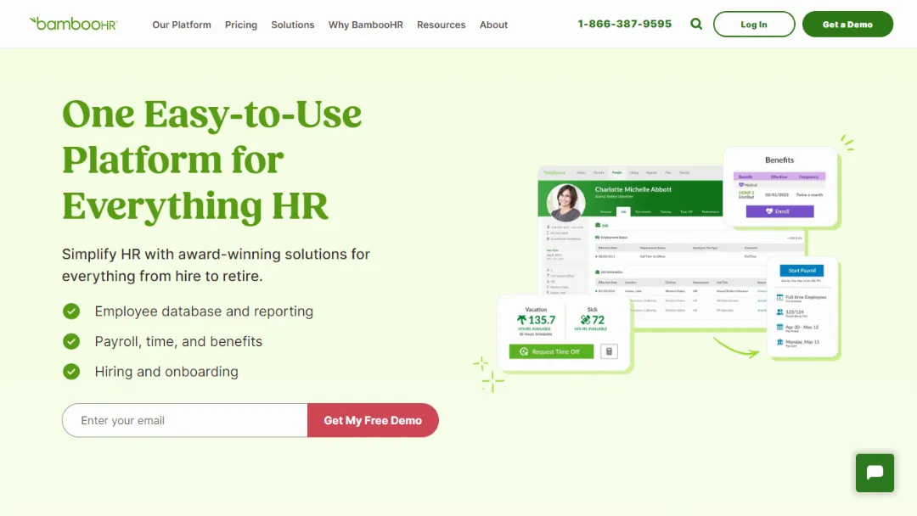The height and width of the screenshot is (516, 917).
Task: Click the "Payroll, time, and benefits" text
Action: (178, 341)
